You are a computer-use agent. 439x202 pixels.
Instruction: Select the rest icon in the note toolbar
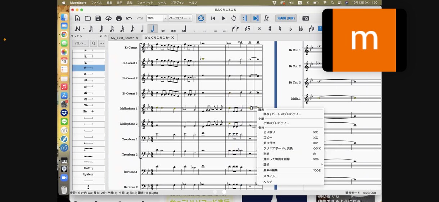[248, 29]
